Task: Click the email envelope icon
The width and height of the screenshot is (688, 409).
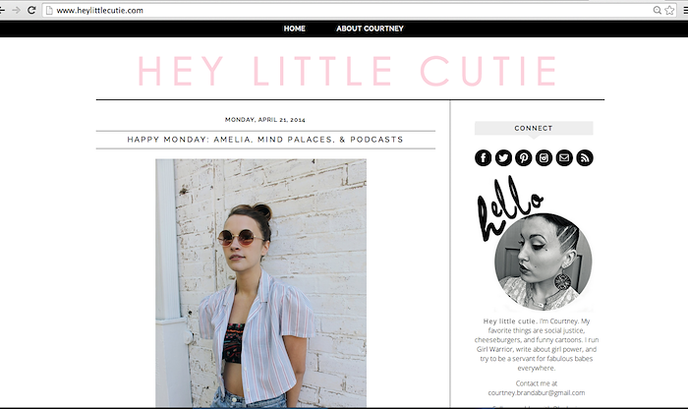Action: (x=564, y=158)
